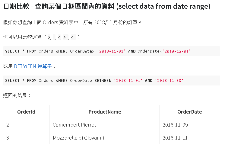Click the Mozzarella di Giovanni cell

pos(104,138)
